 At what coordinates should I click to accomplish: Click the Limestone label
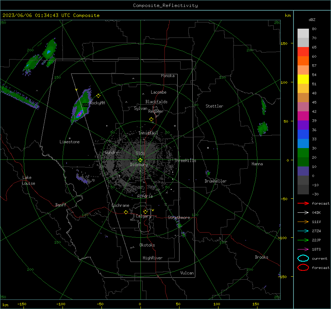point(70,142)
